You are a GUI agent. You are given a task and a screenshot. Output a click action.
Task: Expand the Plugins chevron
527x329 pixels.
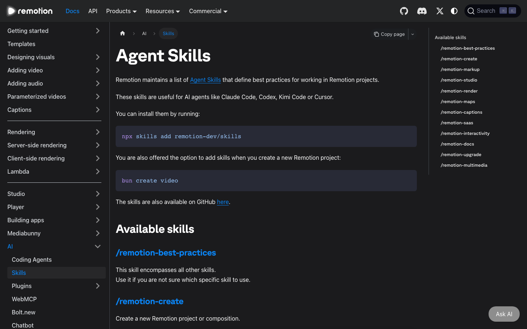[x=98, y=286]
